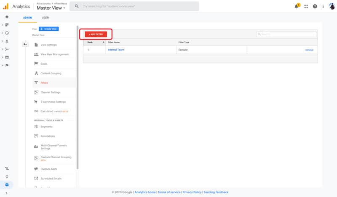Screen dimensions: 337x197
Task: Open the Privacy Policy link
Action: tap(192, 192)
